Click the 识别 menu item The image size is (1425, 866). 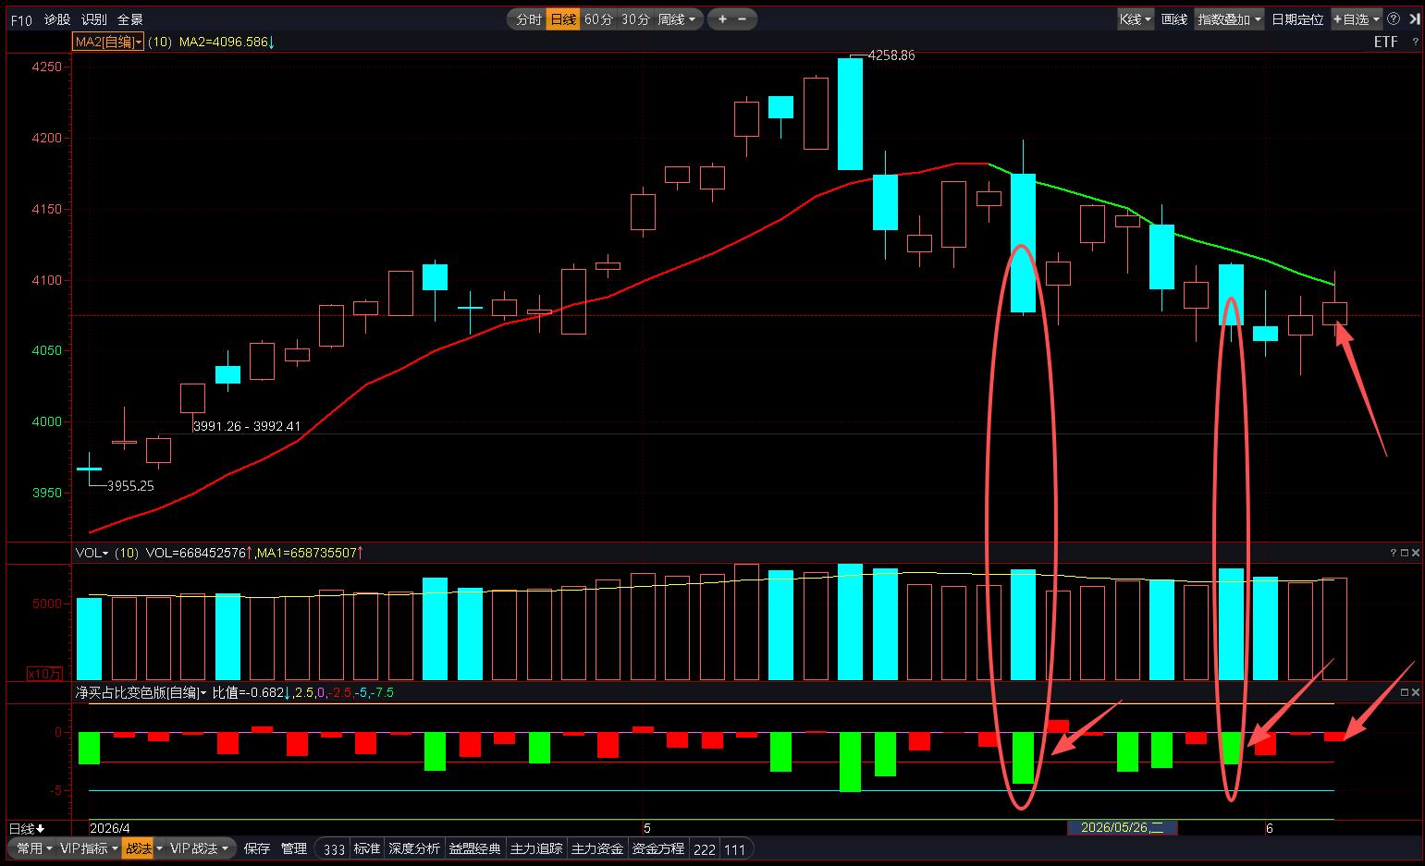94,19
